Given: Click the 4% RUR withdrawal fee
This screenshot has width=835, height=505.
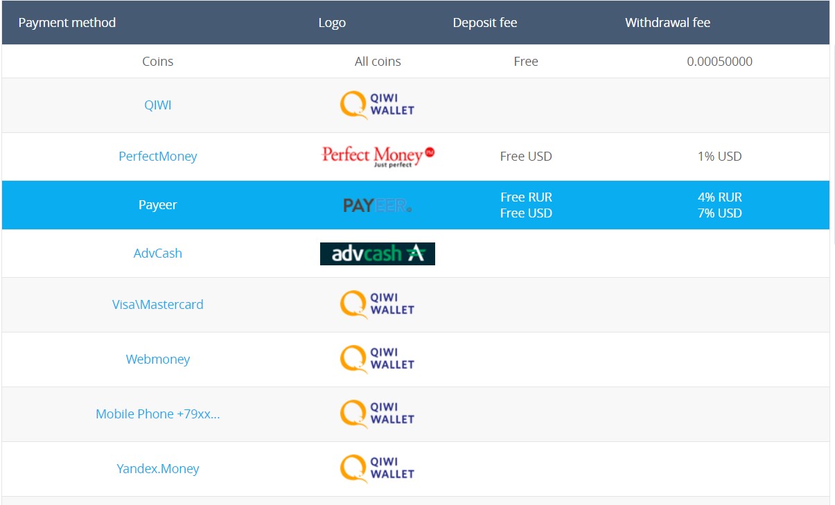Looking at the screenshot, I should pos(720,197).
